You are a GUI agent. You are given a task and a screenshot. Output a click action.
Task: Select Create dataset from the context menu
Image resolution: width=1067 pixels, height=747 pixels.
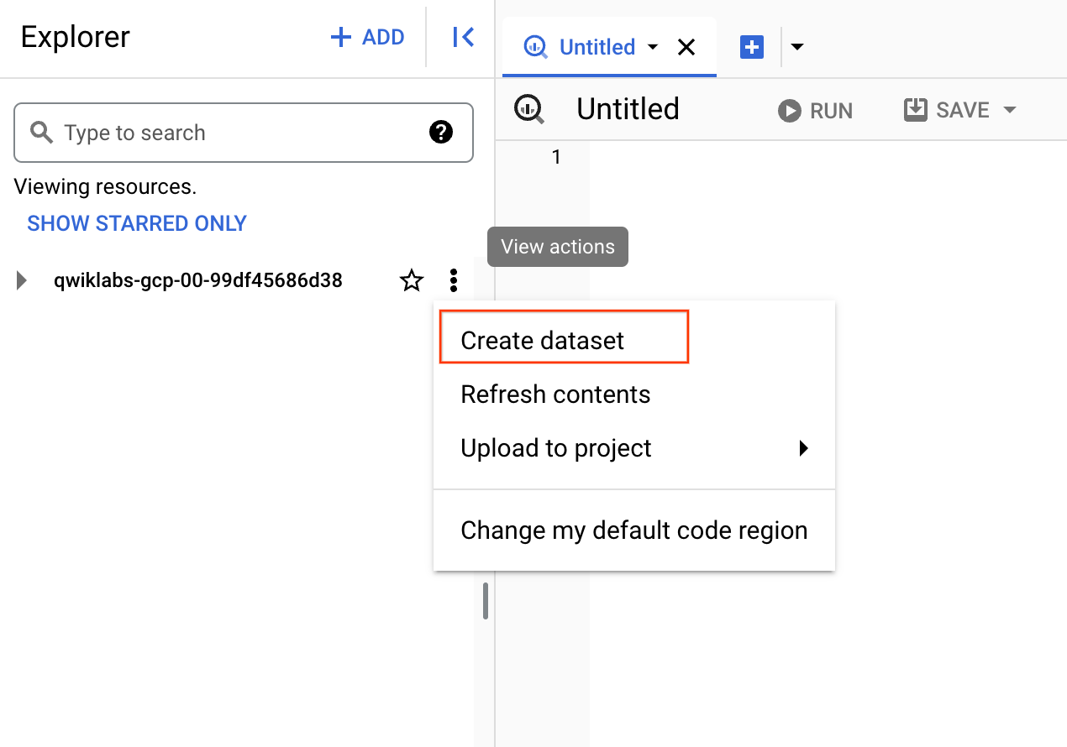[x=542, y=339]
